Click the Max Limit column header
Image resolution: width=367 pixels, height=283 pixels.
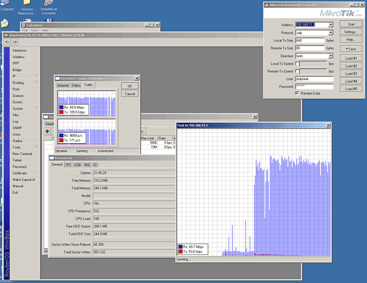148,138
